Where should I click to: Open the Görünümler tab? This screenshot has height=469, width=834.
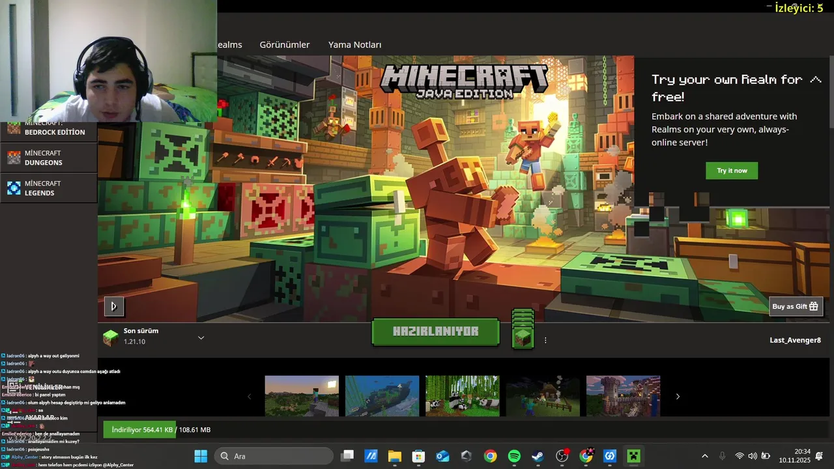[285, 44]
